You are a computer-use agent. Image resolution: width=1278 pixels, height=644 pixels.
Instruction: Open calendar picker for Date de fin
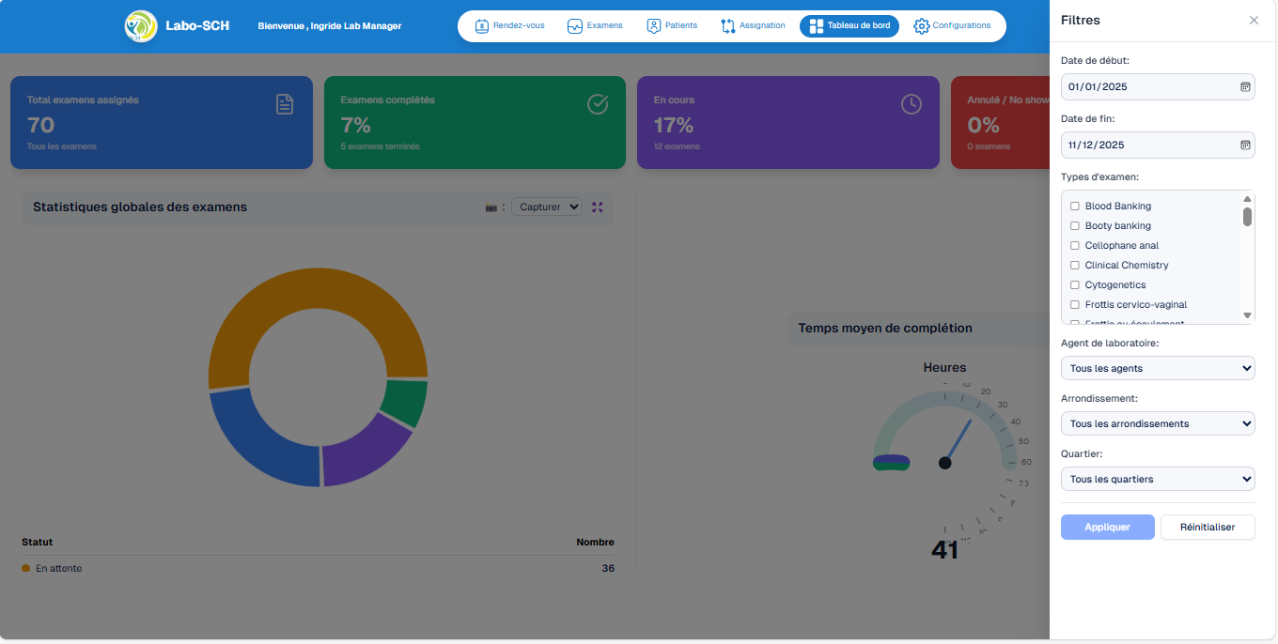point(1245,146)
